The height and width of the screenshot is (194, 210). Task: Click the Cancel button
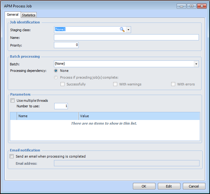194,186
